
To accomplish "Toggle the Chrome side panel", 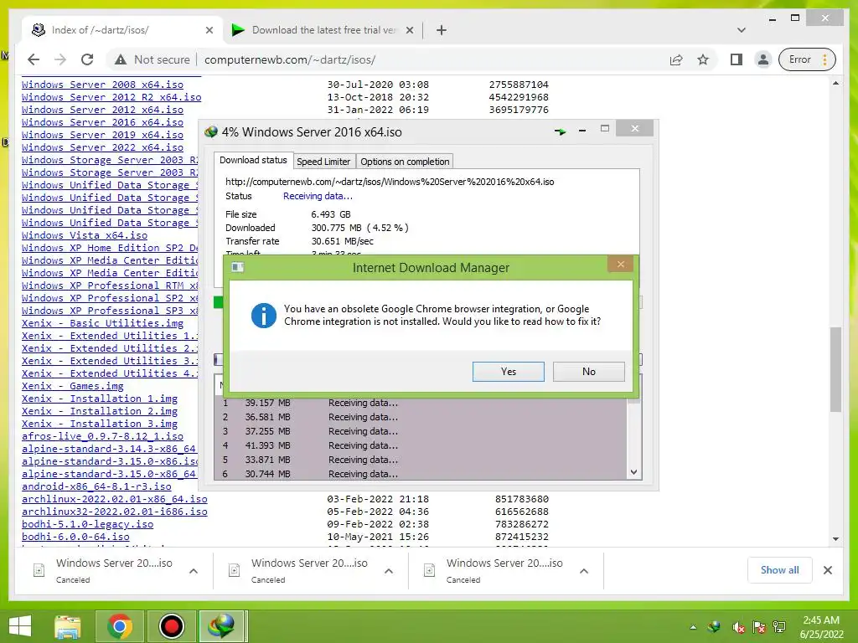I will tap(736, 59).
